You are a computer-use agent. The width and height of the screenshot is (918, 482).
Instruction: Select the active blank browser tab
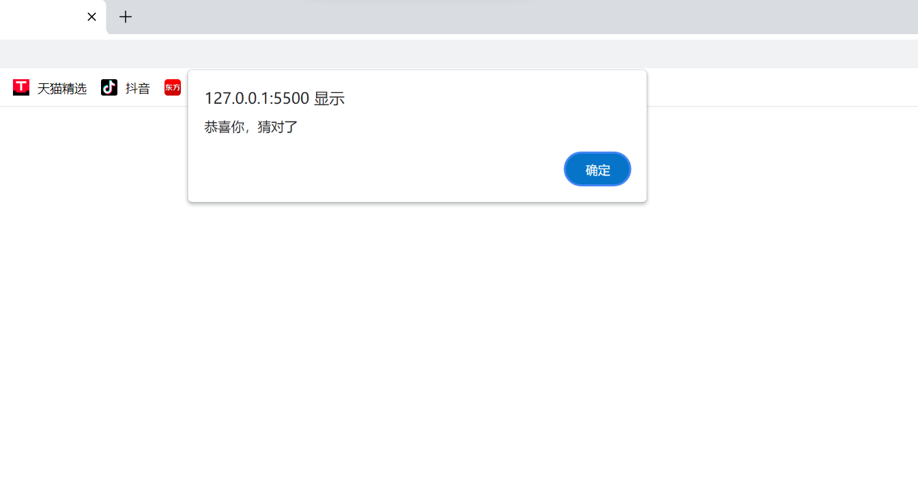[41, 17]
